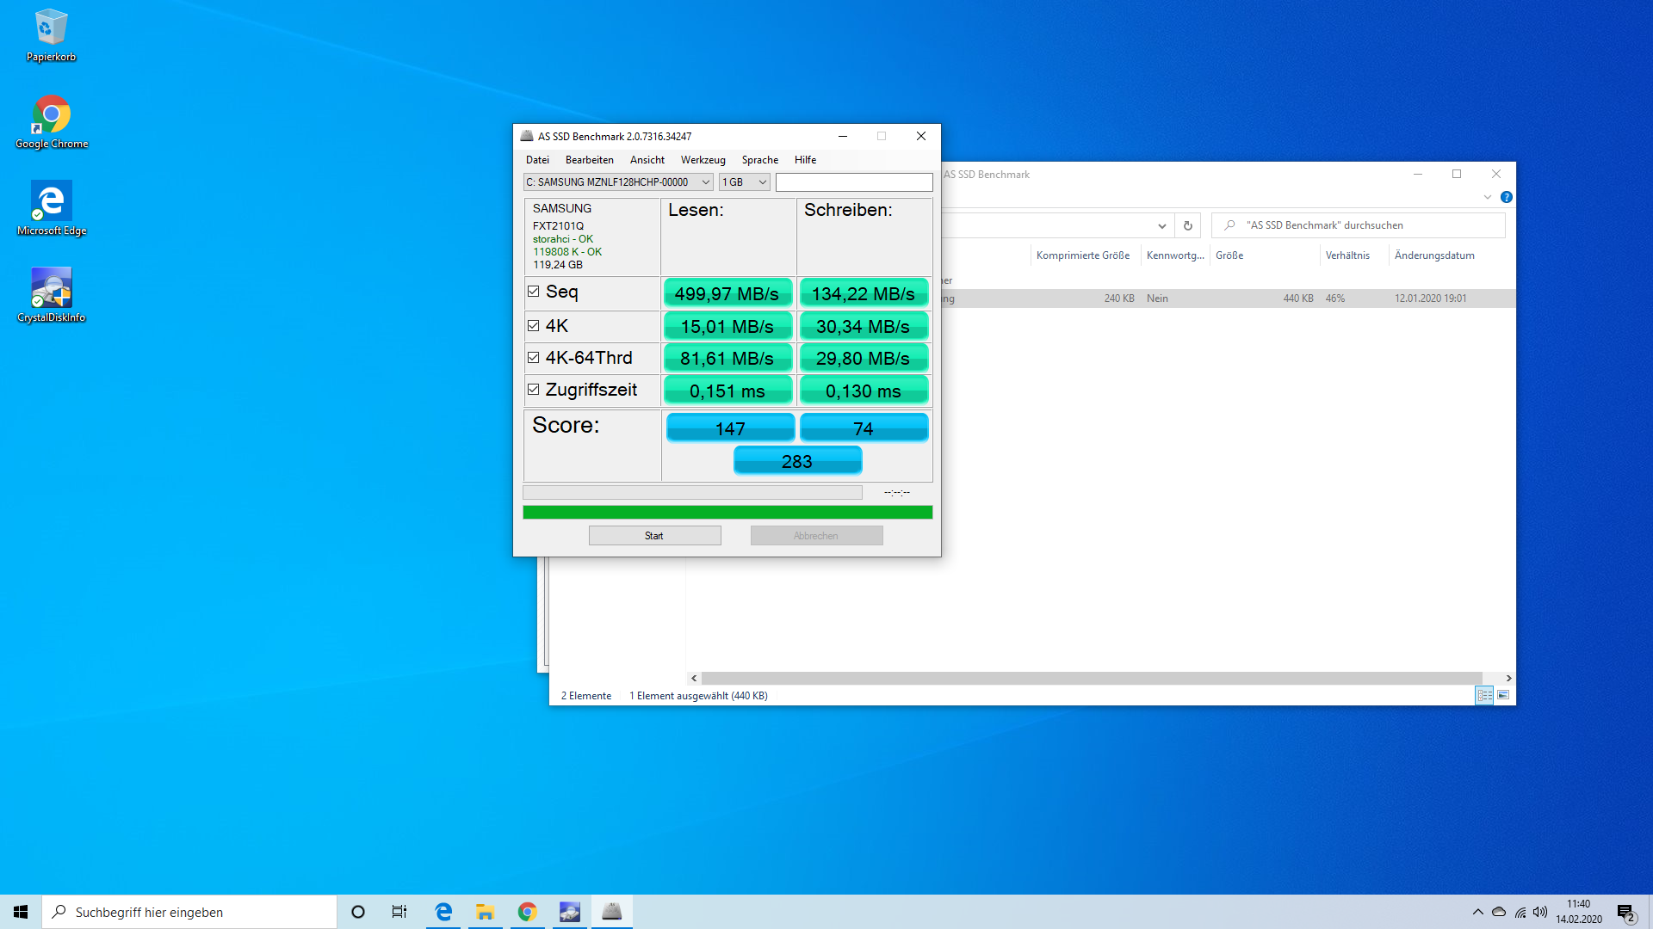Click the taskbar search box

189,912
